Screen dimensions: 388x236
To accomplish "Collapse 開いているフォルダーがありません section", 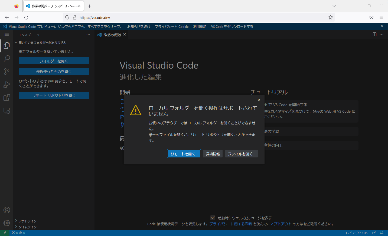I will 54,42.
